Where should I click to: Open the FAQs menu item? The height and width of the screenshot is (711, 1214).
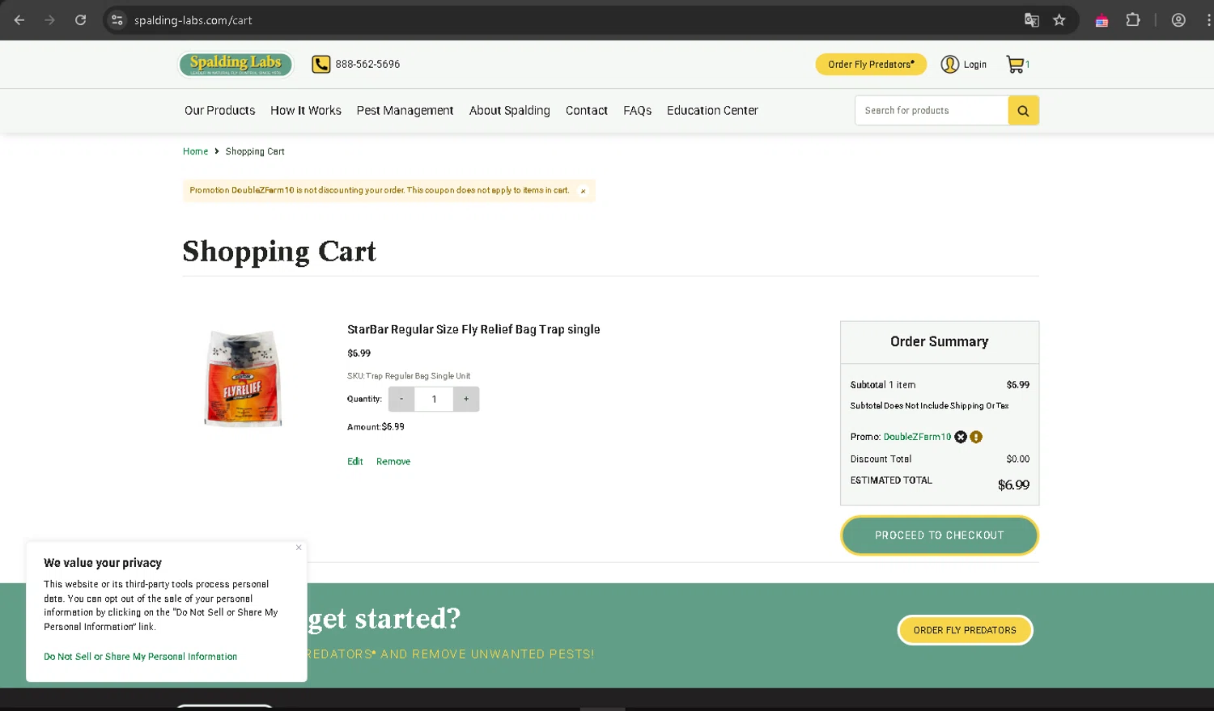tap(637, 111)
